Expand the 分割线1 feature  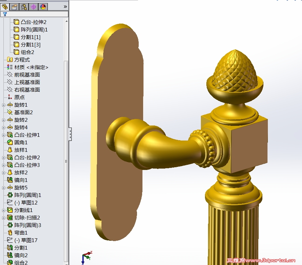tap(3, 210)
